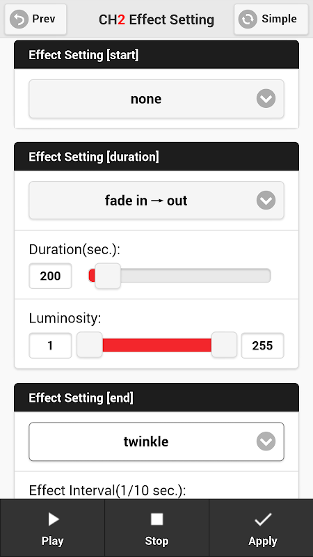
Task: Click the Duration slider handle
Action: point(108,276)
